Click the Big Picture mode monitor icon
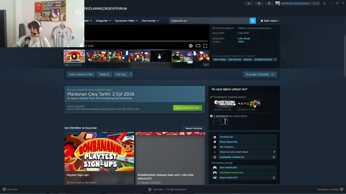346x194 pixels. 325,4
